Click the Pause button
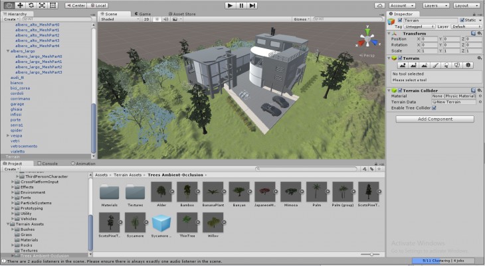 [241, 5]
